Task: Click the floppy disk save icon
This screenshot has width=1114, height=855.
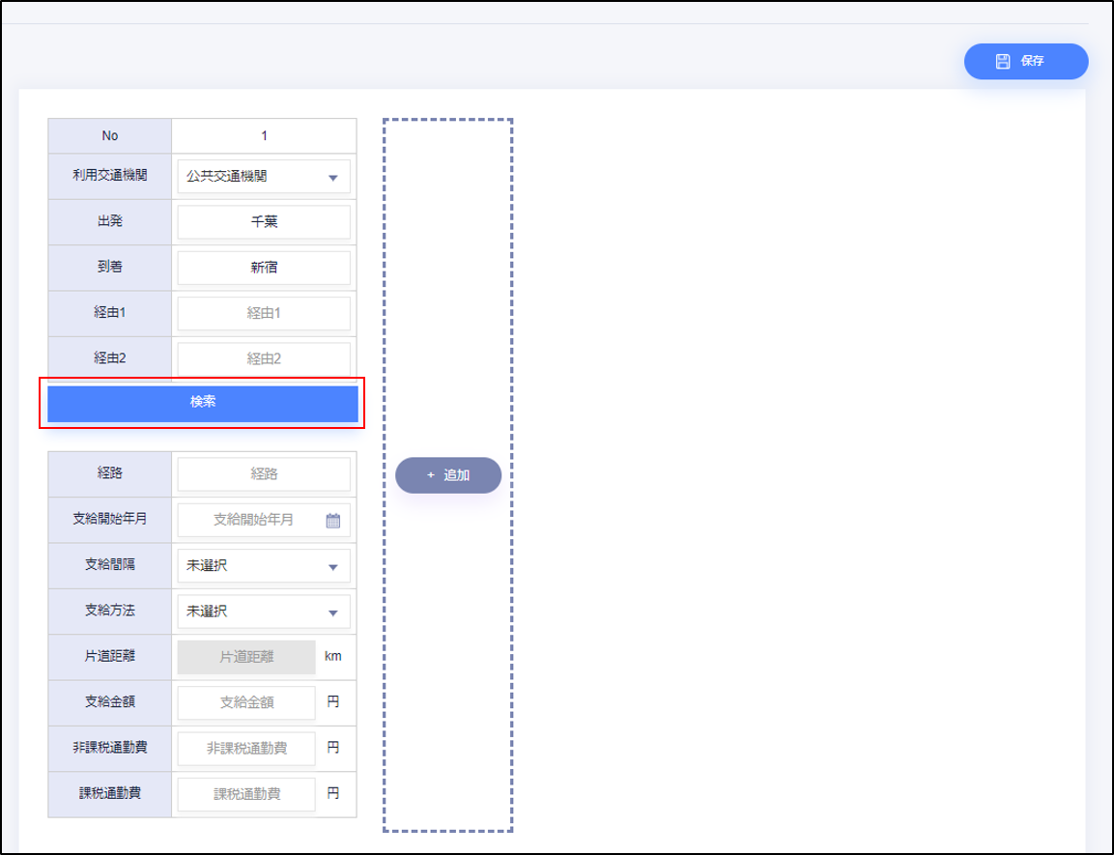Action: pyautogui.click(x=1003, y=61)
